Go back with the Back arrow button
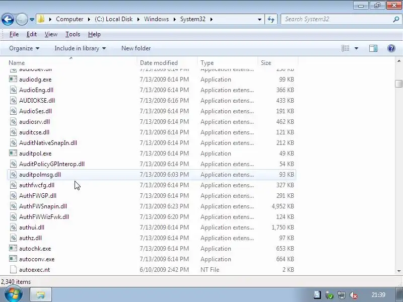 [x=8, y=19]
